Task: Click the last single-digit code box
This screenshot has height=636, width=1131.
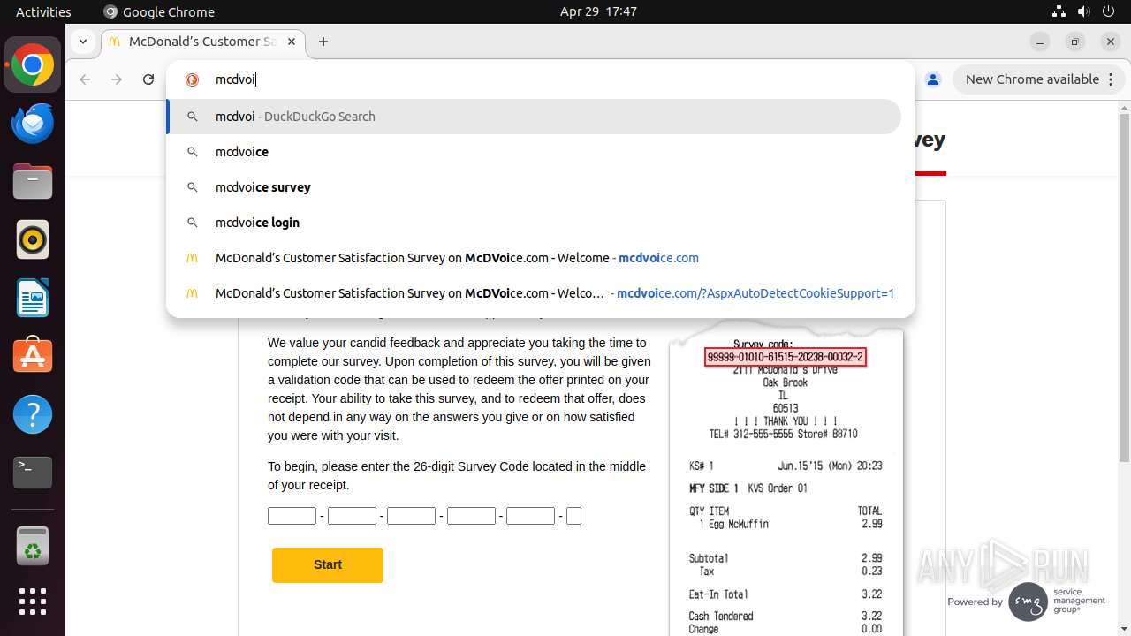Action: click(x=573, y=516)
